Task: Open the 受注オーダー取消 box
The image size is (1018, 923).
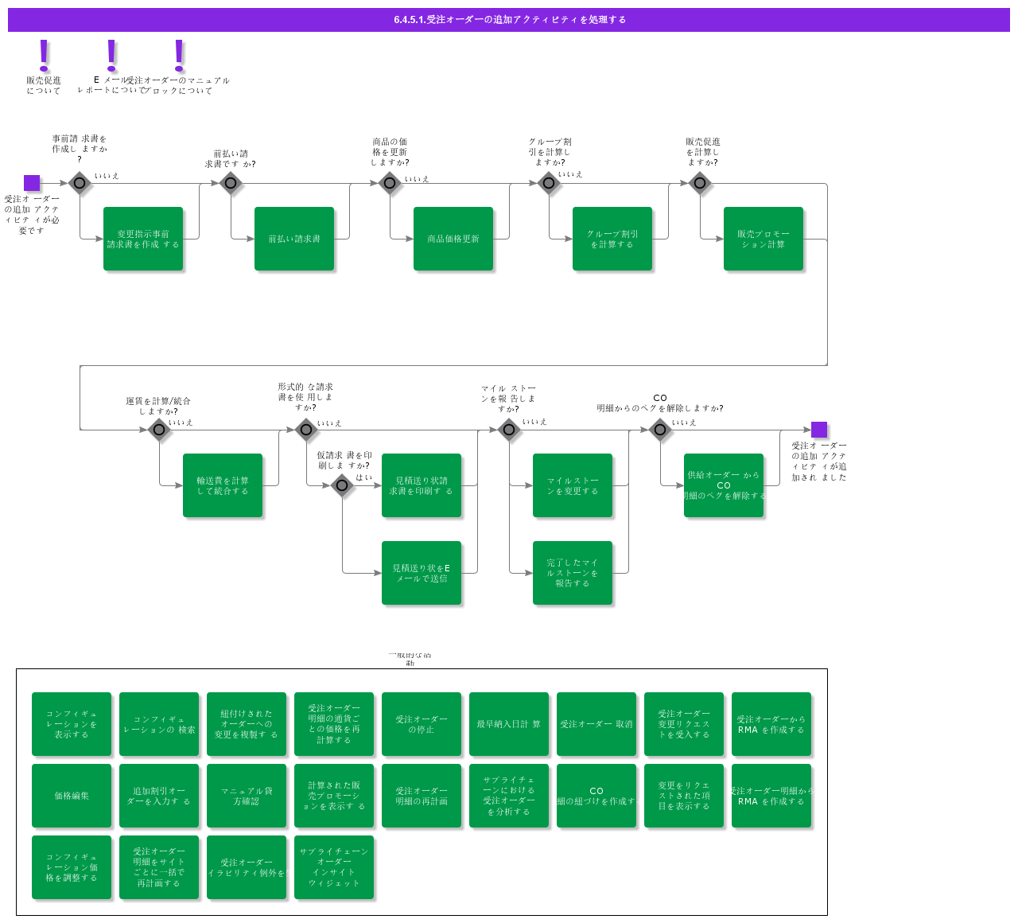Action: point(596,724)
